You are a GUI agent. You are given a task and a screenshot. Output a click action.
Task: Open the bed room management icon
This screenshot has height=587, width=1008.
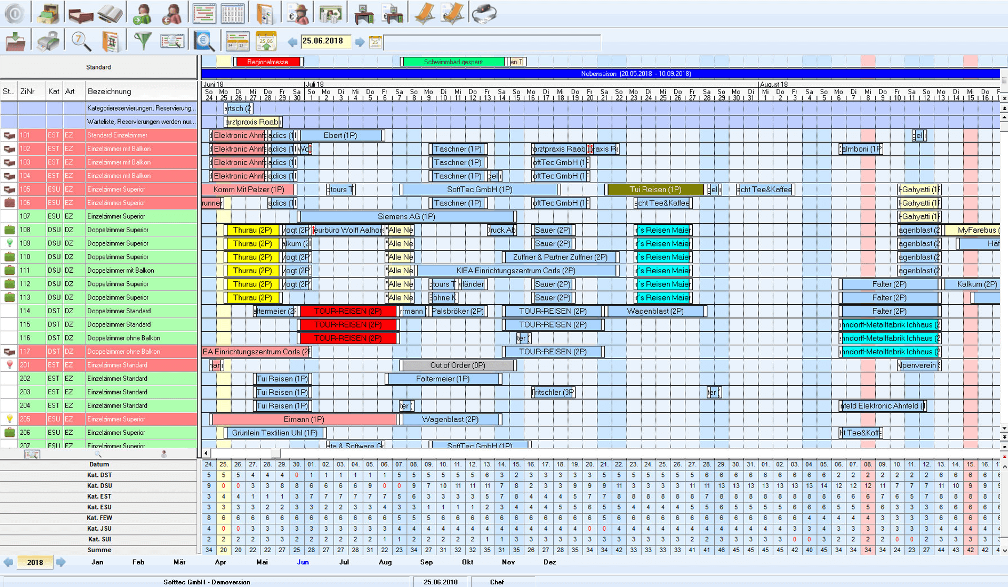[81, 14]
